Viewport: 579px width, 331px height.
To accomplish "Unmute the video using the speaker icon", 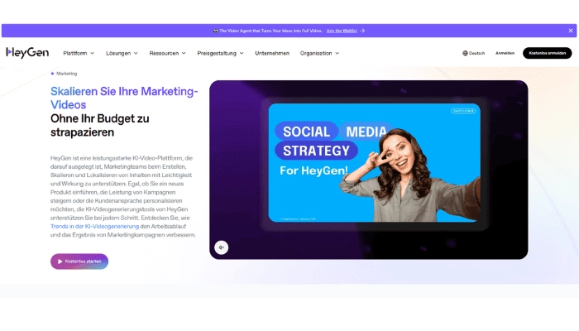I will pos(221,247).
